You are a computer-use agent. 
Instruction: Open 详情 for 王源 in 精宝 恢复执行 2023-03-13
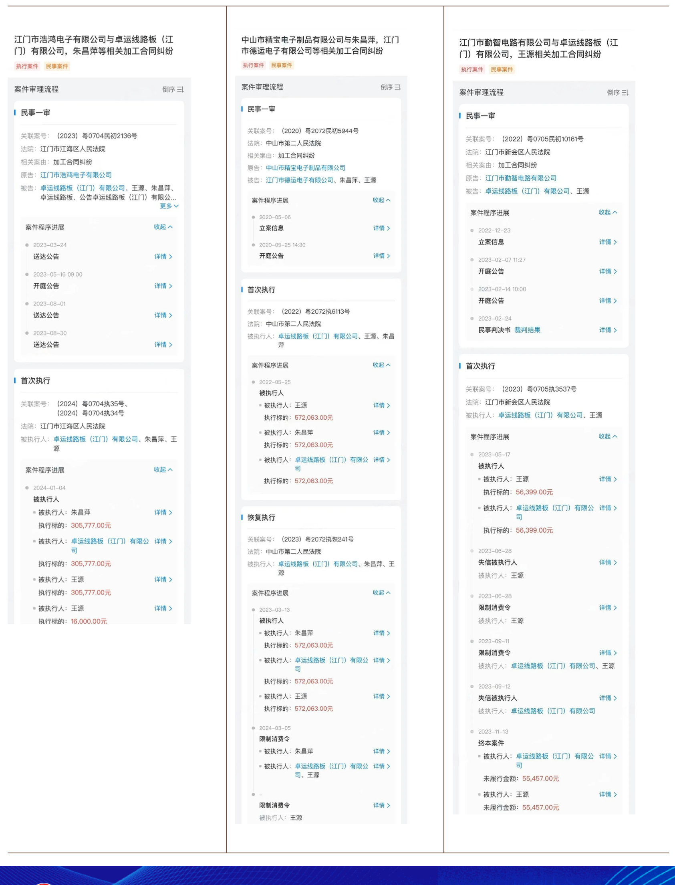click(x=381, y=696)
